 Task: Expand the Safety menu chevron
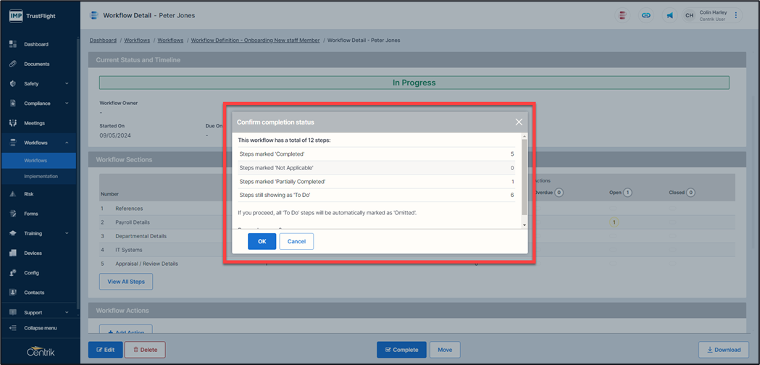[x=67, y=84]
